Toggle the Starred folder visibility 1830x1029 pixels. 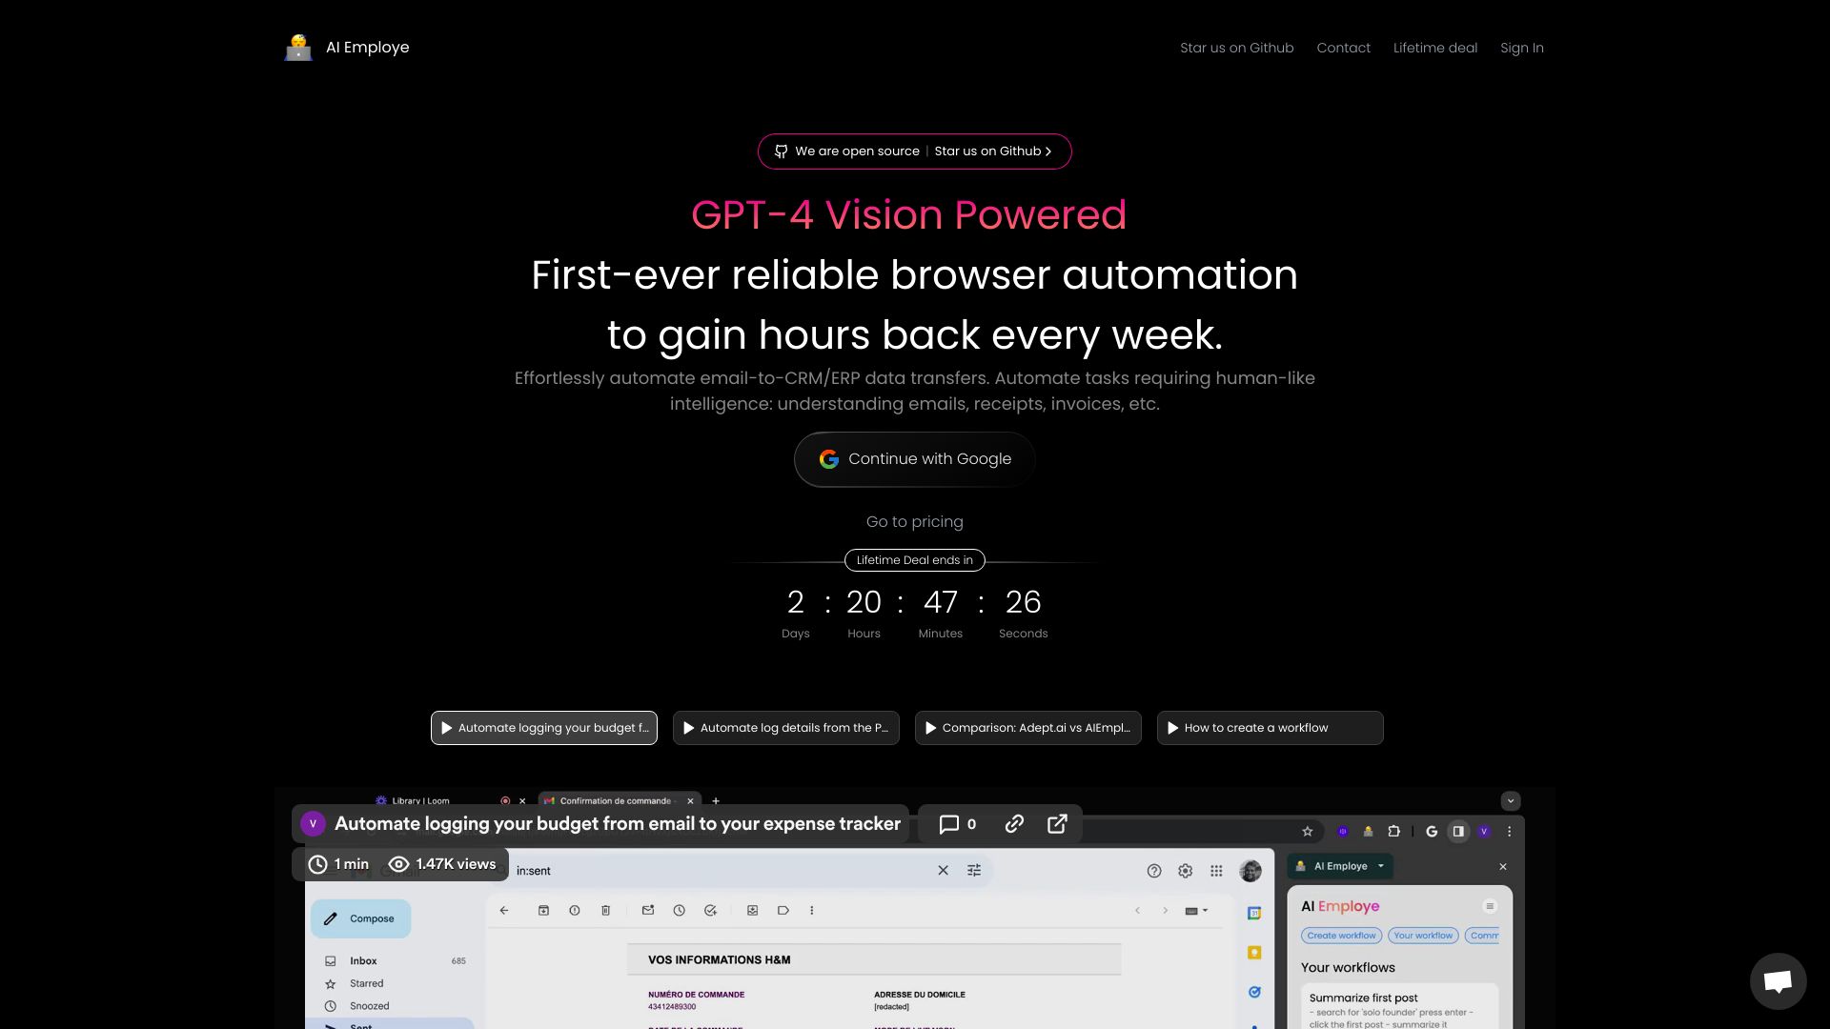[367, 982]
